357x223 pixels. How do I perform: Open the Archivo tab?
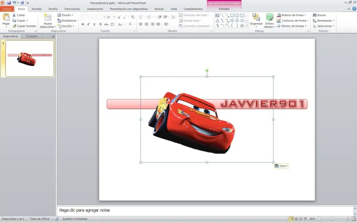point(7,9)
